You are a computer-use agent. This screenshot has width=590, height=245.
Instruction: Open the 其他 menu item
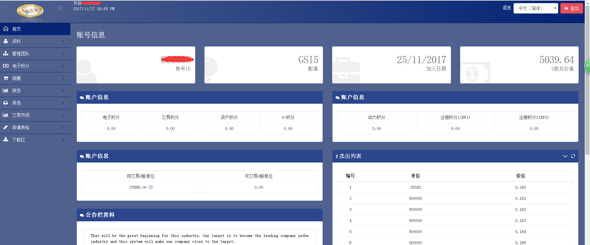[x=17, y=103]
